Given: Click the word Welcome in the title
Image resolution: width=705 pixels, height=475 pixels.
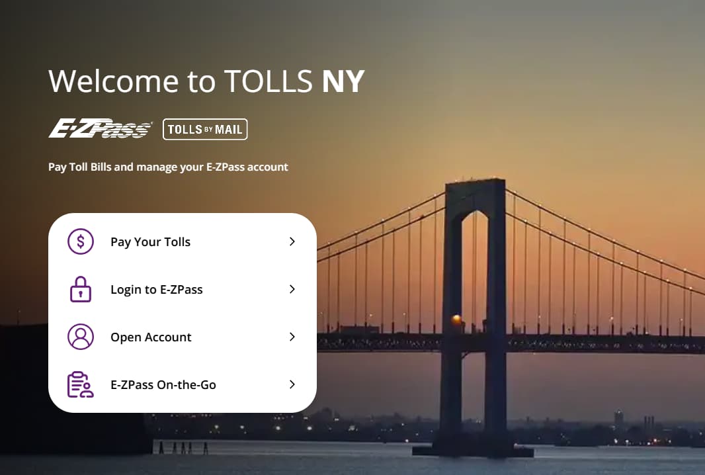Looking at the screenshot, I should pyautogui.click(x=113, y=81).
